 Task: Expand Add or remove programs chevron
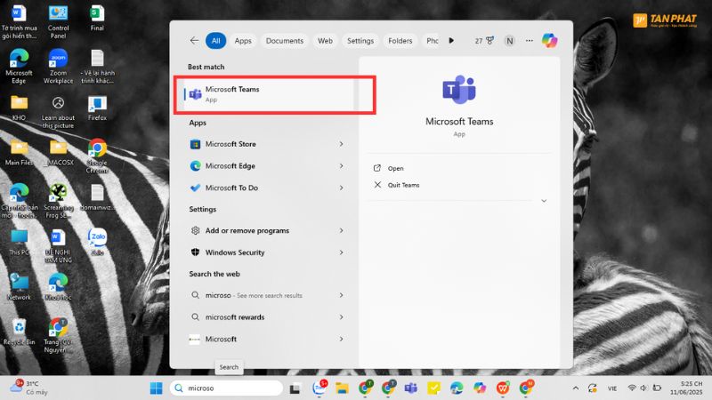341,231
